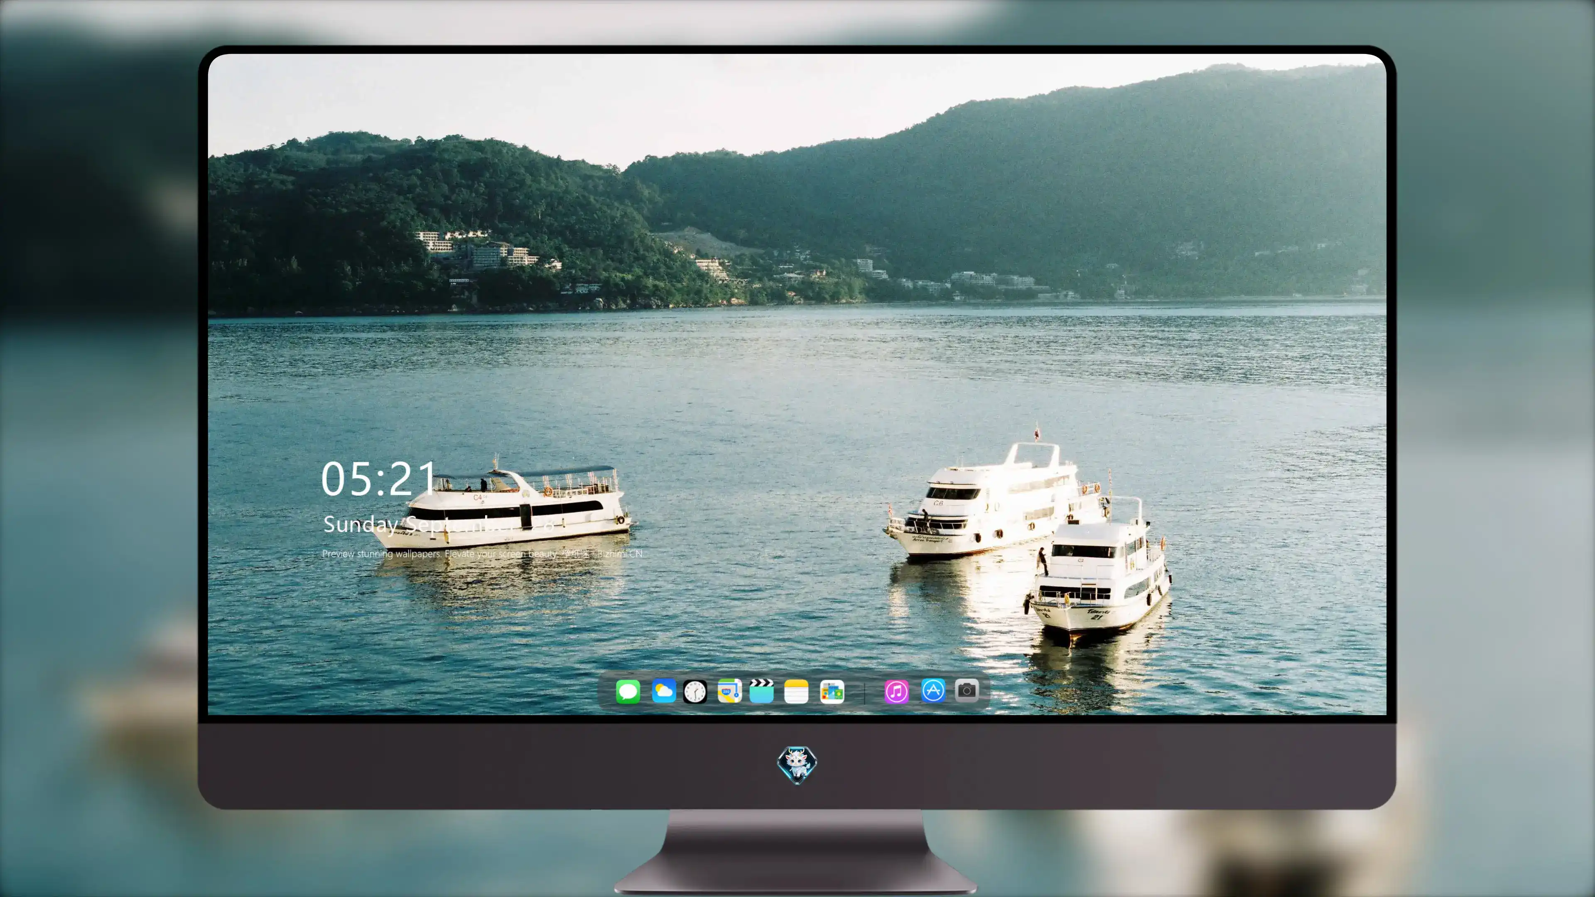This screenshot has width=1595, height=897.
Task: Click the 05:21 clock text
Action: pyautogui.click(x=379, y=479)
